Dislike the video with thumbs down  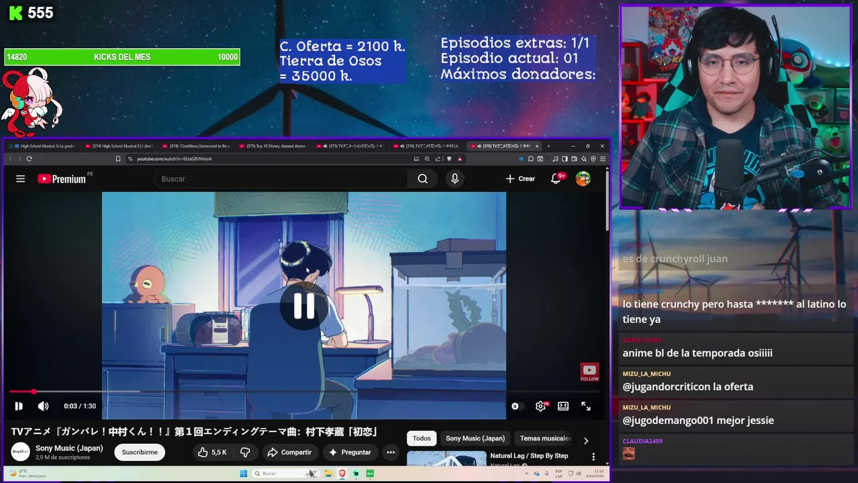245,453
